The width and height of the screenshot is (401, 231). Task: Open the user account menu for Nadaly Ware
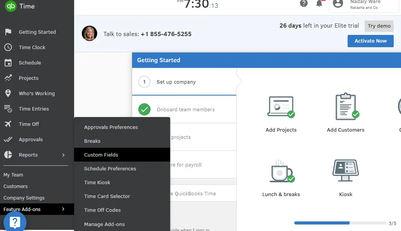pyautogui.click(x=338, y=5)
